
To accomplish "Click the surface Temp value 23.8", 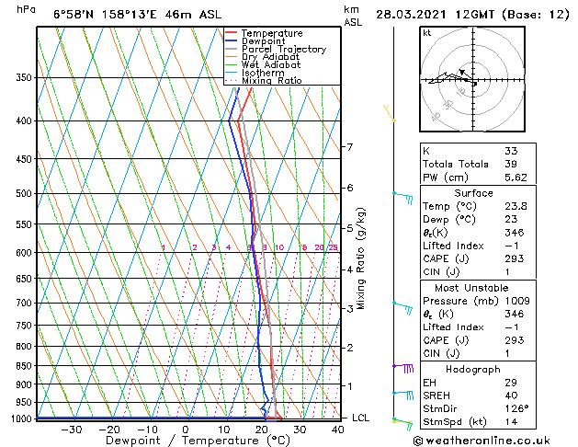I will 516,206.
